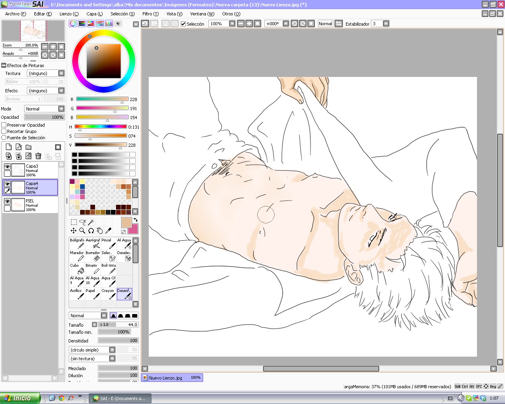Create a new layer folder
Screen dimensions: 505x404
28,147
